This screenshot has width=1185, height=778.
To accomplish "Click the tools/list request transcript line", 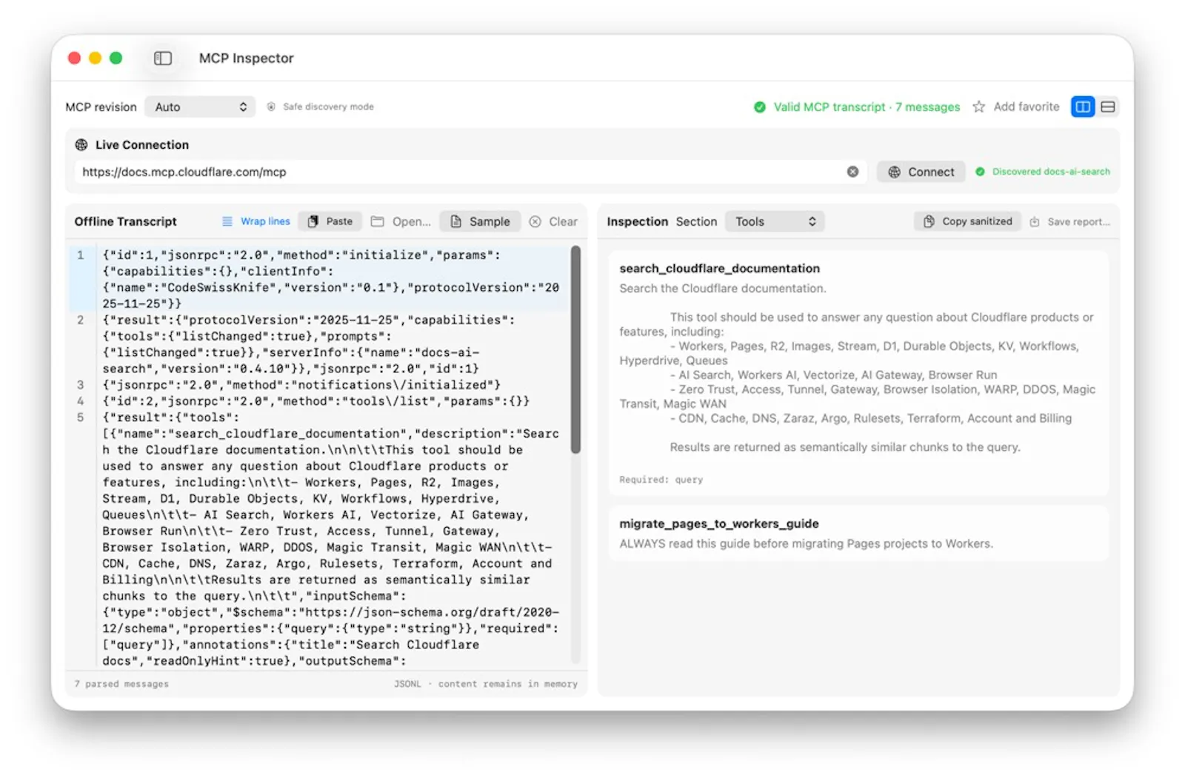I will tap(316, 402).
